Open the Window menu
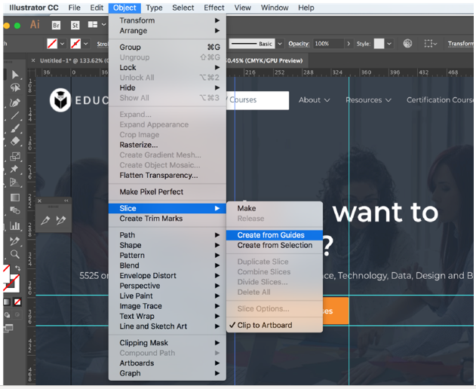Viewport: 476px width, 389px height. pos(275,8)
